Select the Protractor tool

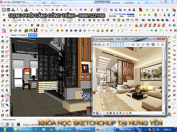click(2, 86)
